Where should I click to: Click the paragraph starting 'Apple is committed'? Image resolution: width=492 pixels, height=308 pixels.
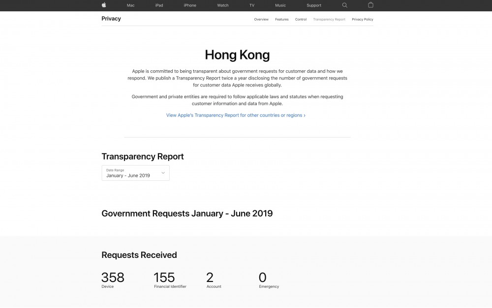[x=237, y=78]
